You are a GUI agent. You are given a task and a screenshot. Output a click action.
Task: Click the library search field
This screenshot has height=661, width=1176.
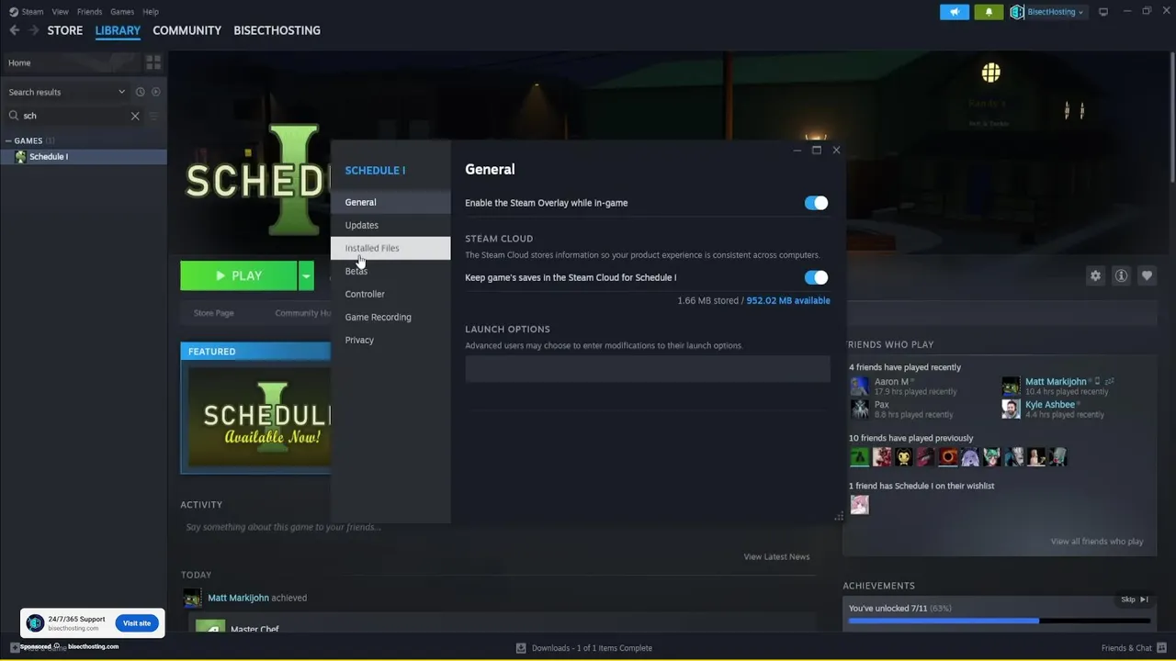point(75,116)
